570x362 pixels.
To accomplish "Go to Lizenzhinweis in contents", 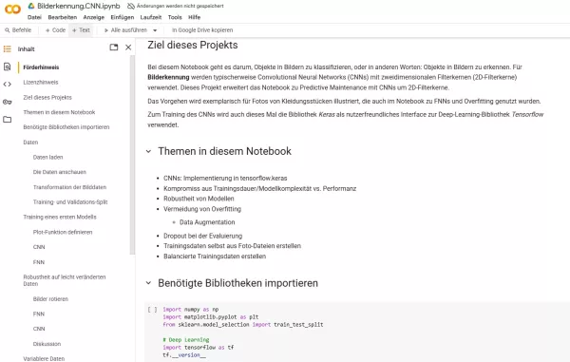I will (x=41, y=82).
